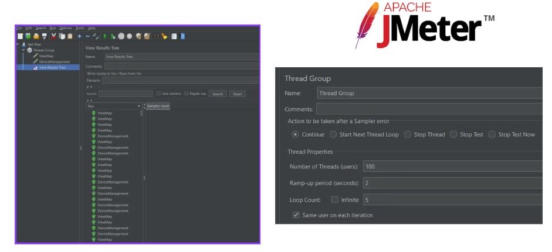
Task: Click the Number of Threads field
Action: pos(453,167)
